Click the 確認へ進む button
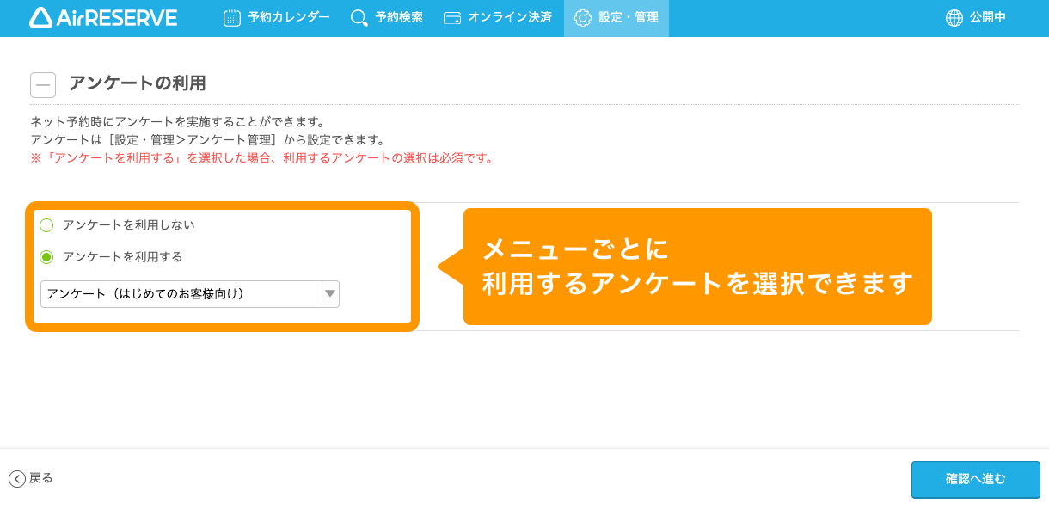Viewport: 1049px width, 516px height. pos(975,479)
